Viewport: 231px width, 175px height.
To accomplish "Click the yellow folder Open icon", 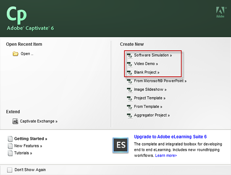I will pos(16,54).
